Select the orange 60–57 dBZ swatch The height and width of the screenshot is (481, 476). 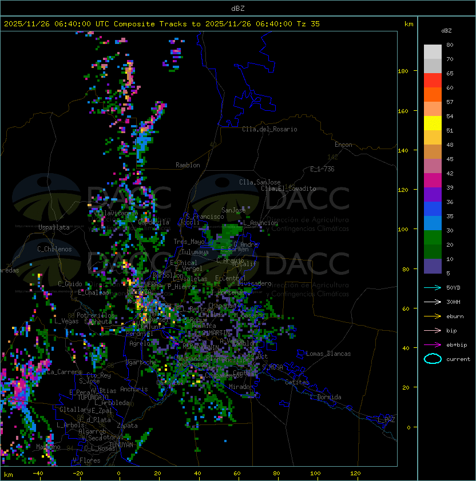(433, 94)
